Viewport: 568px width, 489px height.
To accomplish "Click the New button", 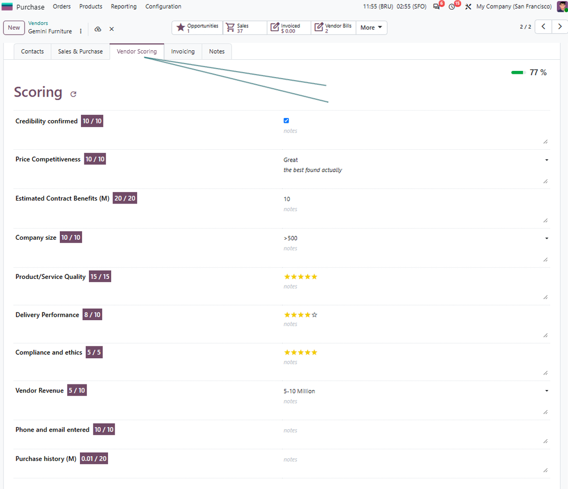I will tap(14, 28).
